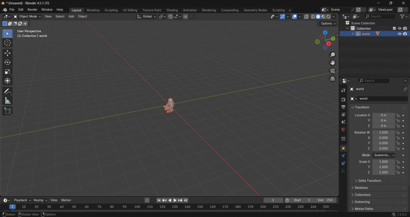Activate the Scale tool
This screenshot has width=410, height=217.
pyautogui.click(x=7, y=72)
